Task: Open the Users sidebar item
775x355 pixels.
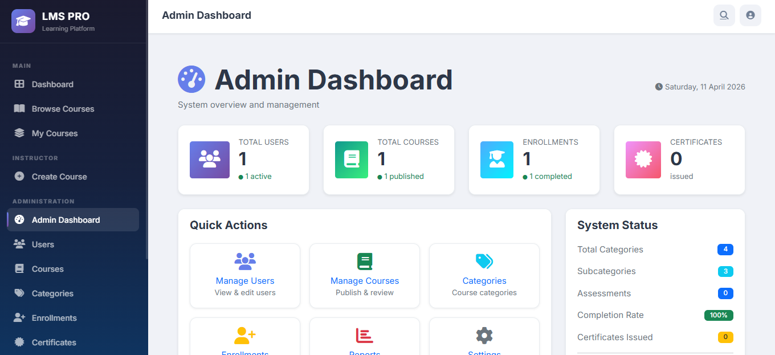Action: click(x=73, y=244)
